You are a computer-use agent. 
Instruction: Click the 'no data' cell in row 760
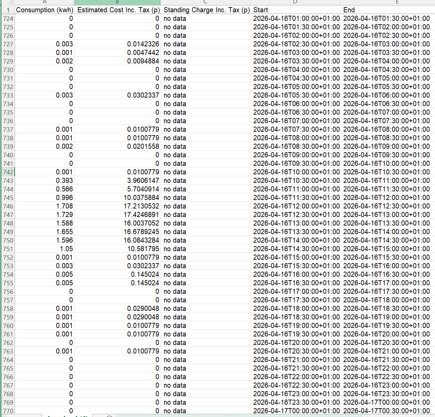[206, 326]
